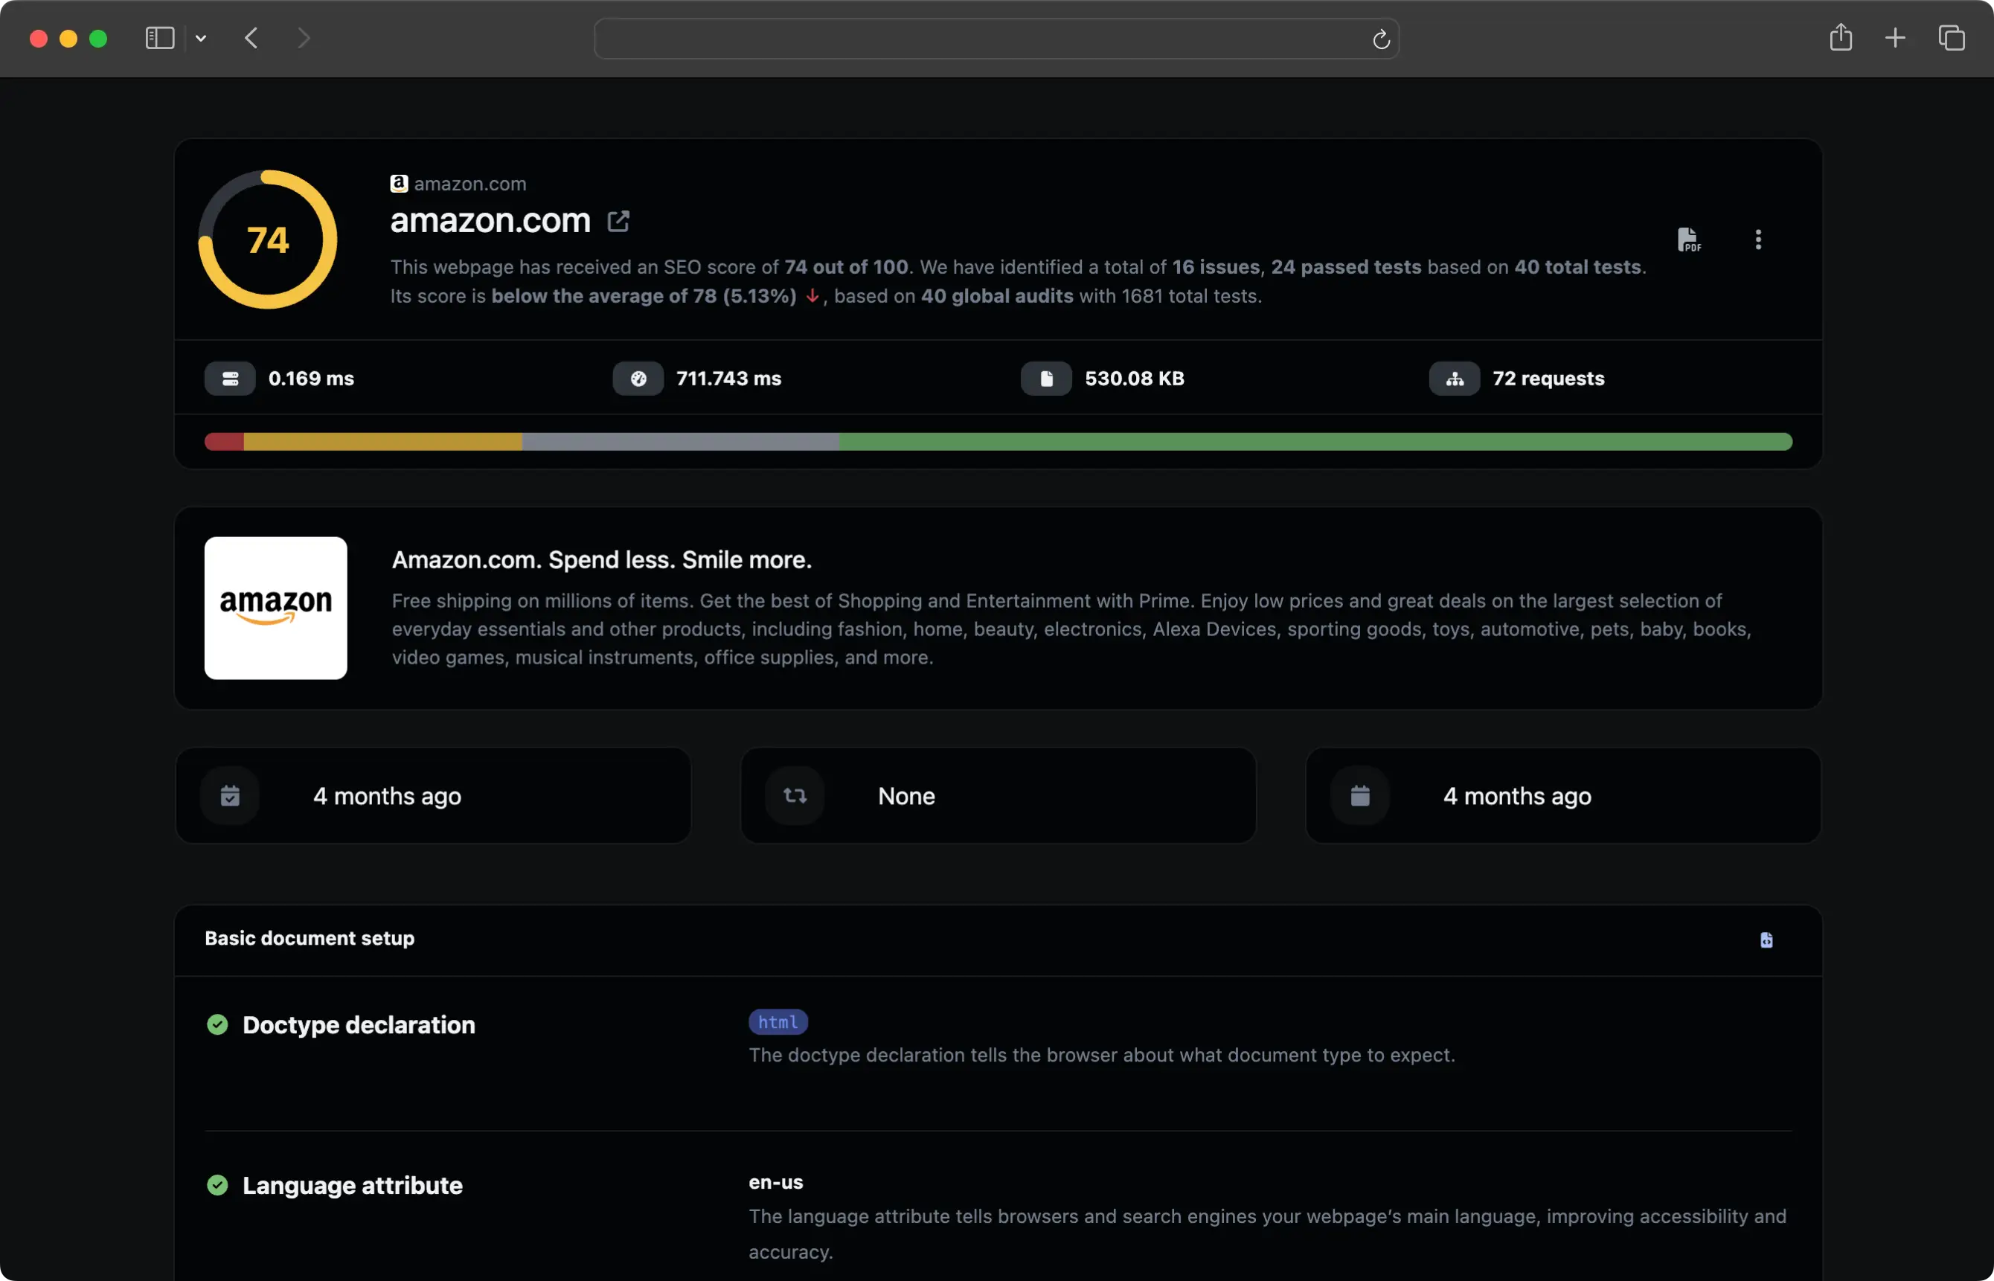The height and width of the screenshot is (1281, 1994).
Task: Click the 0.169 ms value
Action: (311, 379)
